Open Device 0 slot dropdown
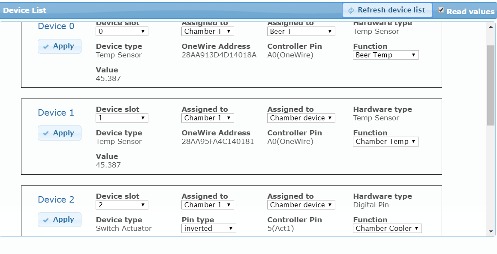497x254 pixels. coord(122,31)
